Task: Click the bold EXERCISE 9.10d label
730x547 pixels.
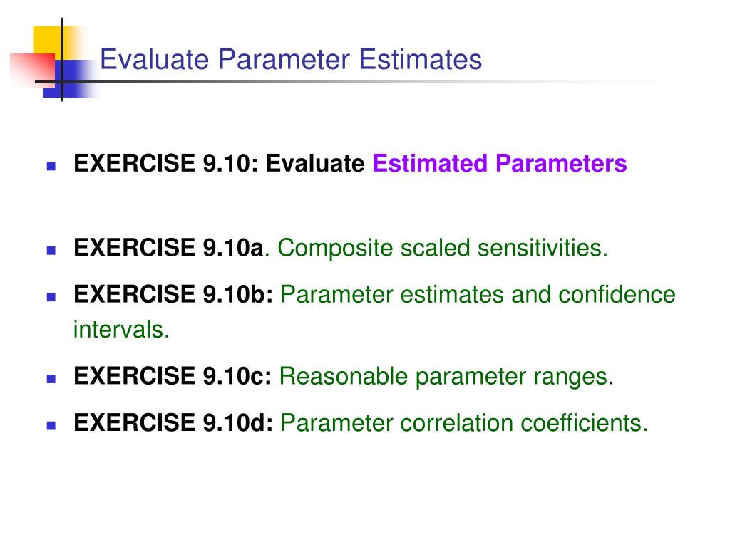Action: 173,422
